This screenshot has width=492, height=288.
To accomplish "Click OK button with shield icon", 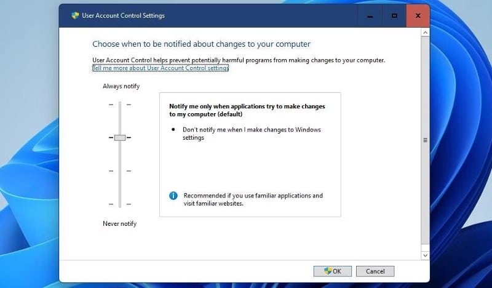I will (333, 271).
